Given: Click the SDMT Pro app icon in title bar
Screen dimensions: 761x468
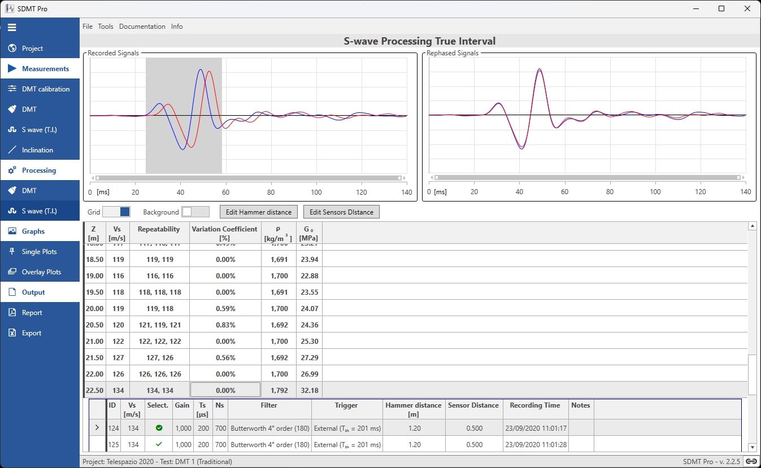Looking at the screenshot, I should tap(9, 8).
